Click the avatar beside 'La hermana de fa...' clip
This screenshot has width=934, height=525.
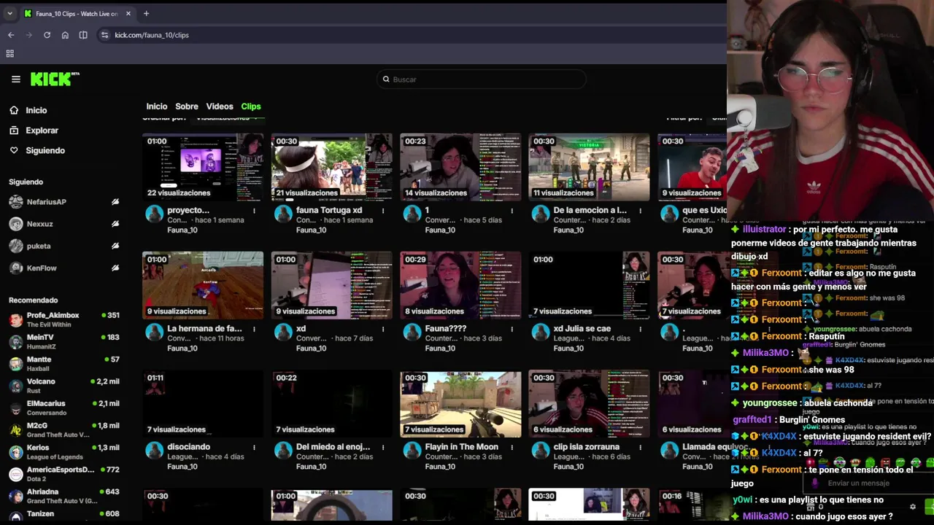point(154,332)
